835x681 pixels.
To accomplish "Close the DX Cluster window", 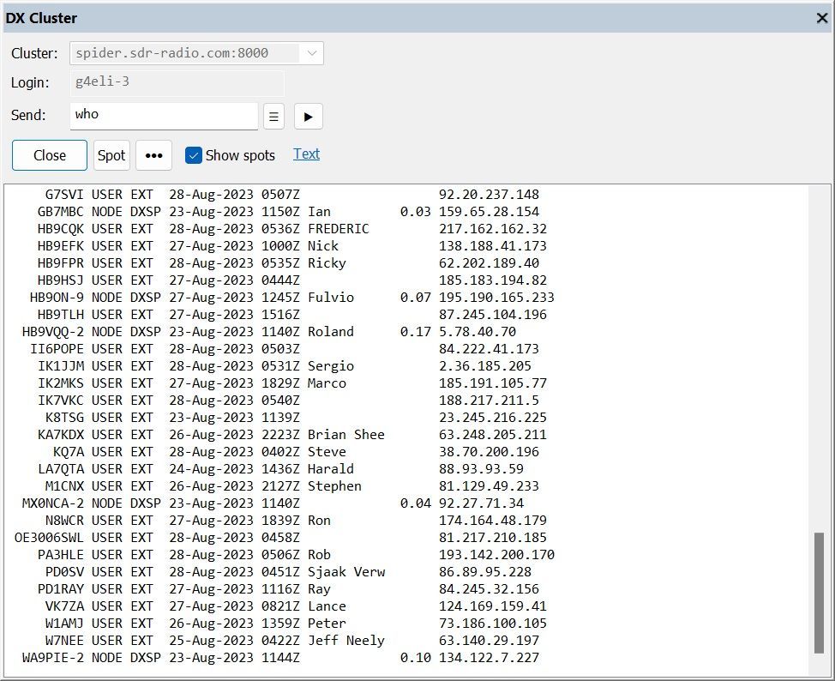I will click(820, 18).
